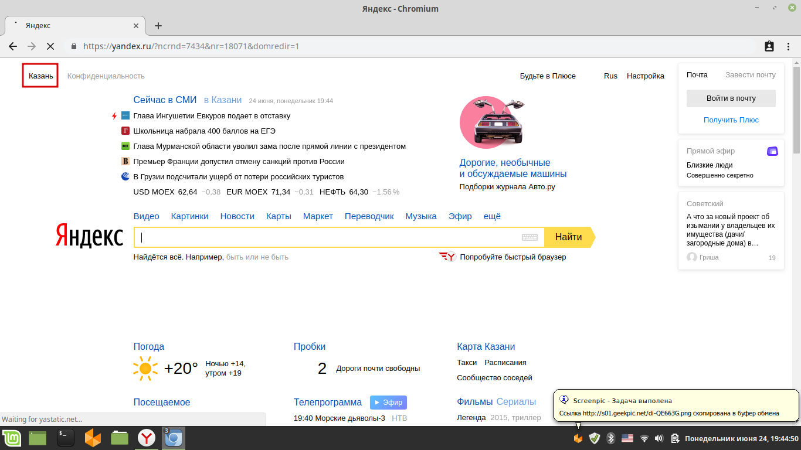Click the profile icon in the toolbar
The image size is (801, 450).
(x=769, y=46)
